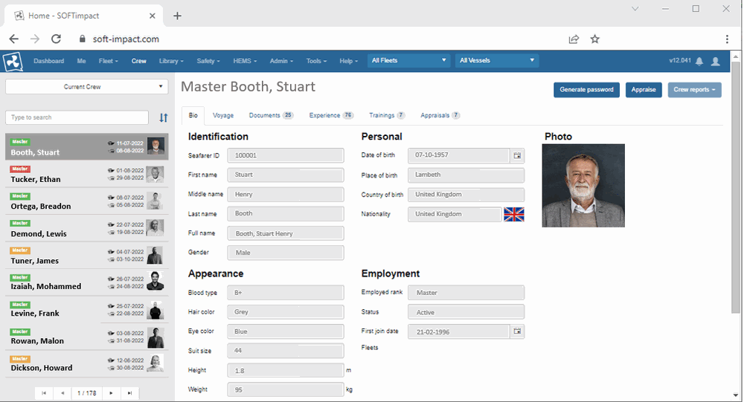
Task: Reload the browser page
Action: [x=56, y=39]
